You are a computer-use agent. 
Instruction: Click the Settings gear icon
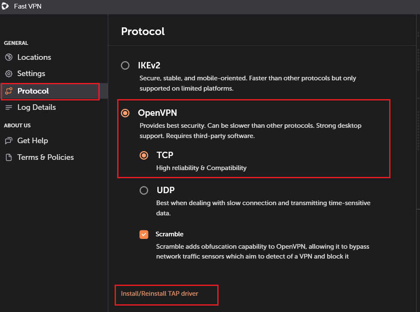point(9,74)
